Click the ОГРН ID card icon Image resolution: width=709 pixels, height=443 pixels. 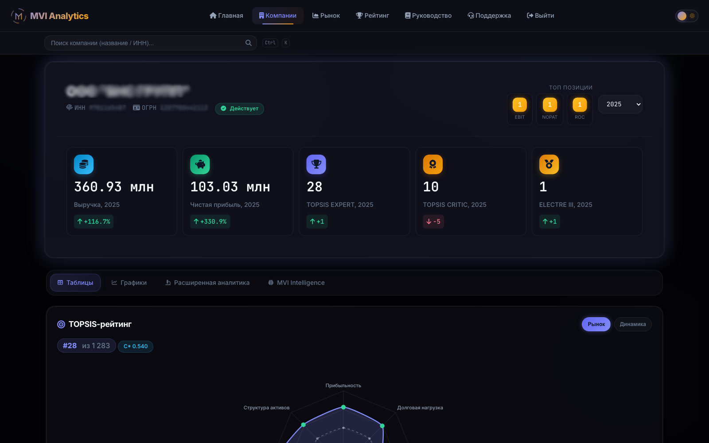(x=136, y=108)
